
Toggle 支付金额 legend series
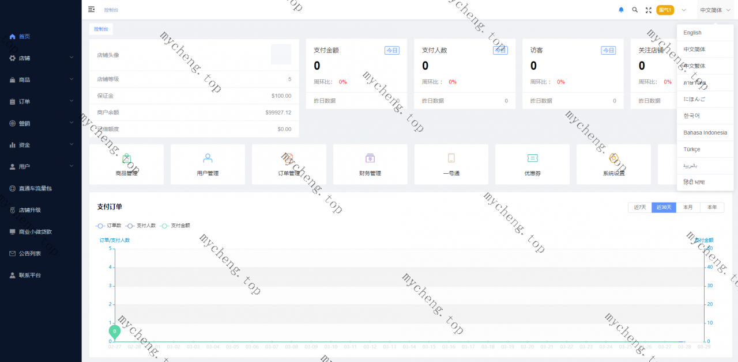click(x=175, y=226)
